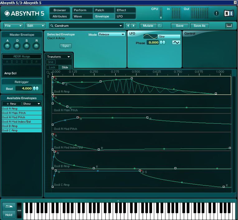Open the panic exclamation mark icon
The height and width of the screenshot is (220, 238).
[216, 13]
